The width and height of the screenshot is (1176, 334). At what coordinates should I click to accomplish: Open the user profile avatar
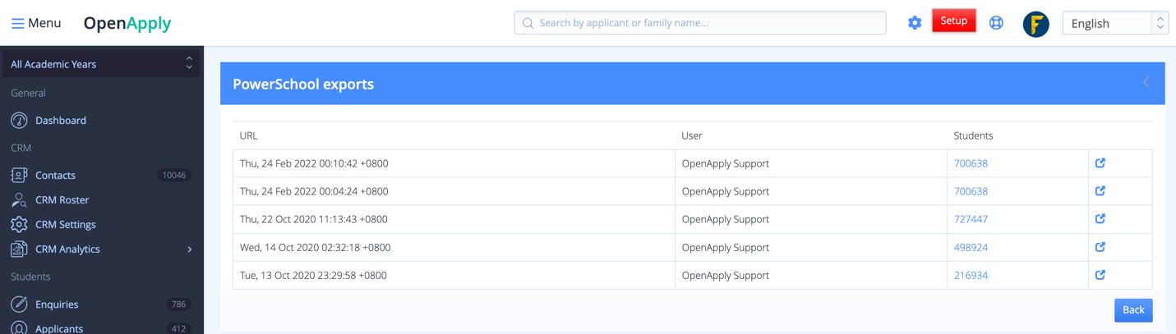pos(1035,24)
